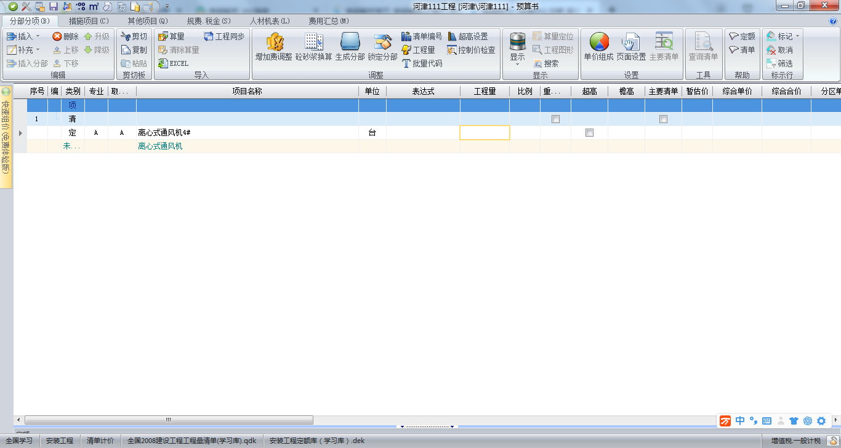Open 砼砂浆换算 conversion tool

click(x=314, y=47)
